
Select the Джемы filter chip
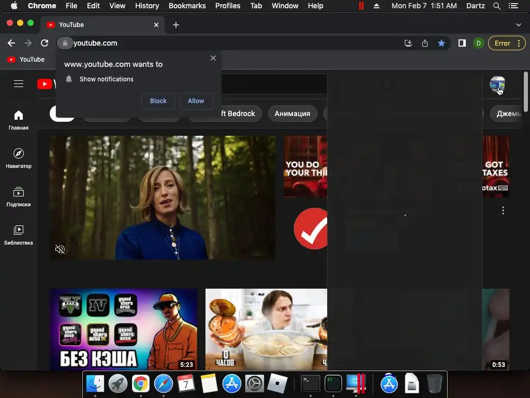pyautogui.click(x=506, y=113)
